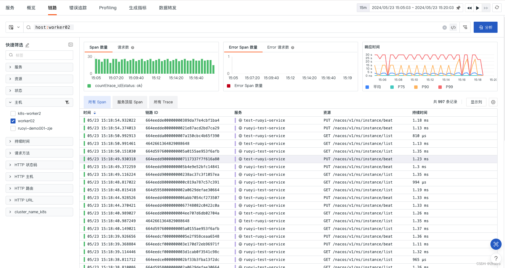Open the 生成指标 tab
The height and width of the screenshot is (268, 505).
138,8
